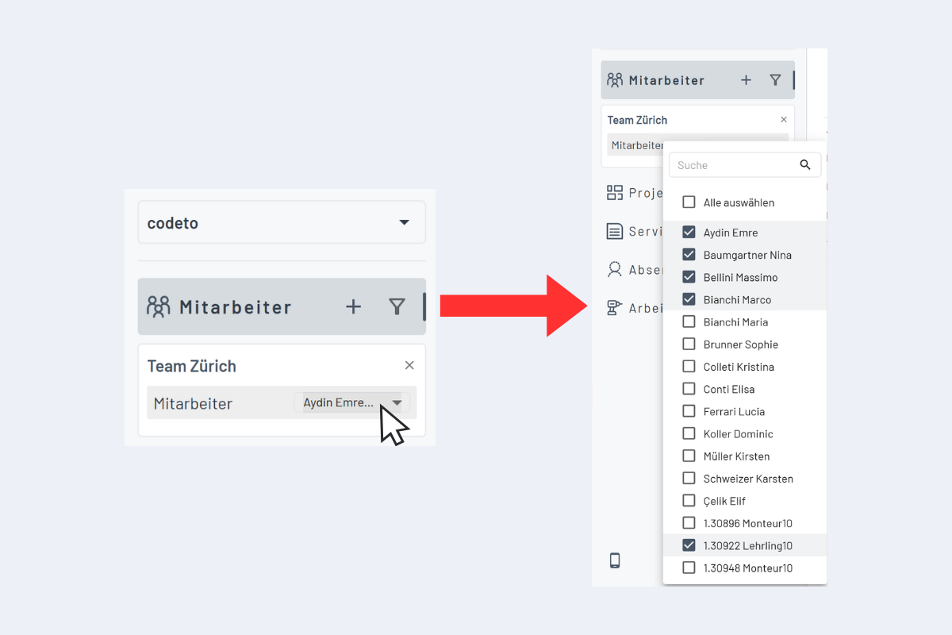Click the filter funnel icon in left Mitarbeiter header

397,306
